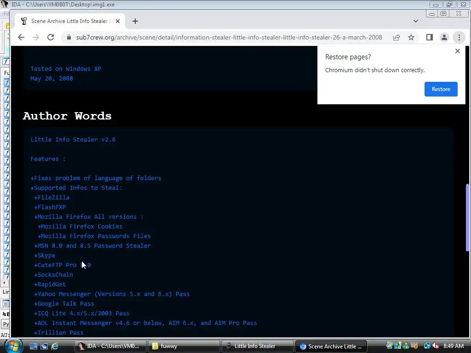Click 'May 20, 2008' date text
Image resolution: width=471 pixels, height=353 pixels.
pyautogui.click(x=52, y=78)
